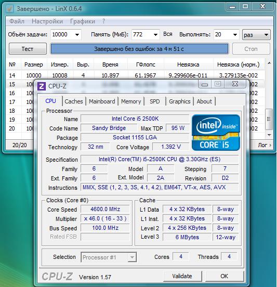Switch to the Graphics tab
The height and width of the screenshot is (287, 277).
coord(180,101)
